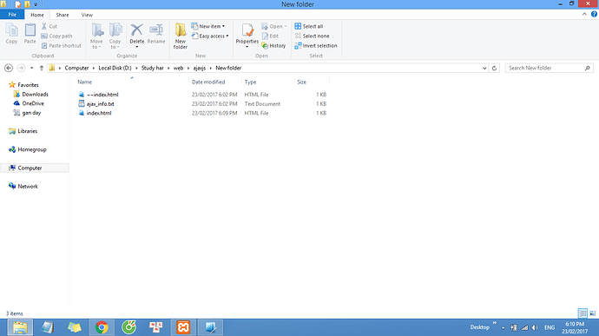This screenshot has height=336, width=599.
Task: Open Google Chrome from the taskbar
Action: pyautogui.click(x=102, y=327)
